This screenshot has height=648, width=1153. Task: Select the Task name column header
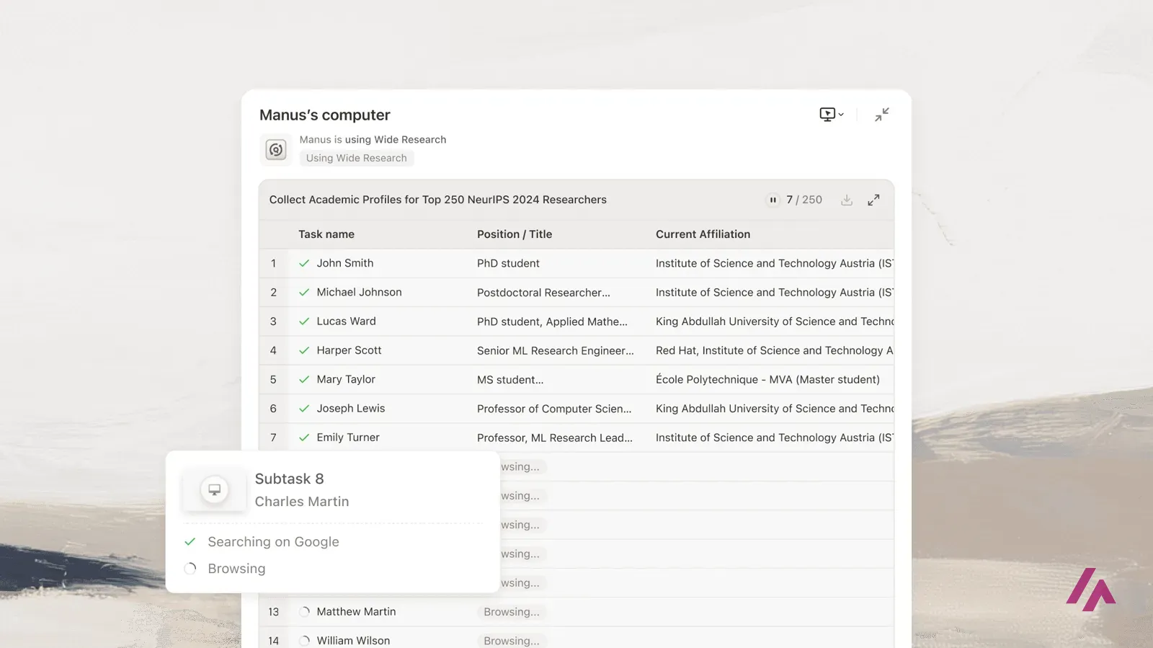click(x=326, y=234)
